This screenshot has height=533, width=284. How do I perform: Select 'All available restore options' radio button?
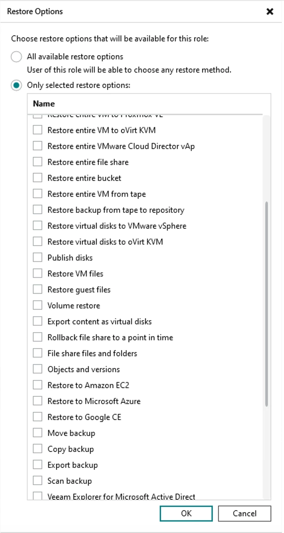click(x=16, y=57)
